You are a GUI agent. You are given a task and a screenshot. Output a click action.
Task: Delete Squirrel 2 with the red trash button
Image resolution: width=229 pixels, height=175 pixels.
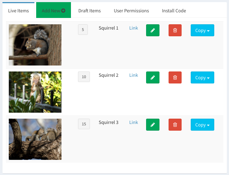[x=175, y=77]
